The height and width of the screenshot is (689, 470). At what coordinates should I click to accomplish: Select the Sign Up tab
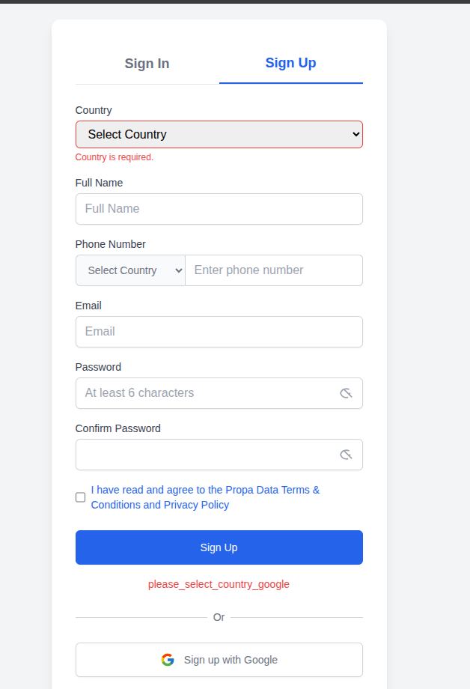(290, 64)
